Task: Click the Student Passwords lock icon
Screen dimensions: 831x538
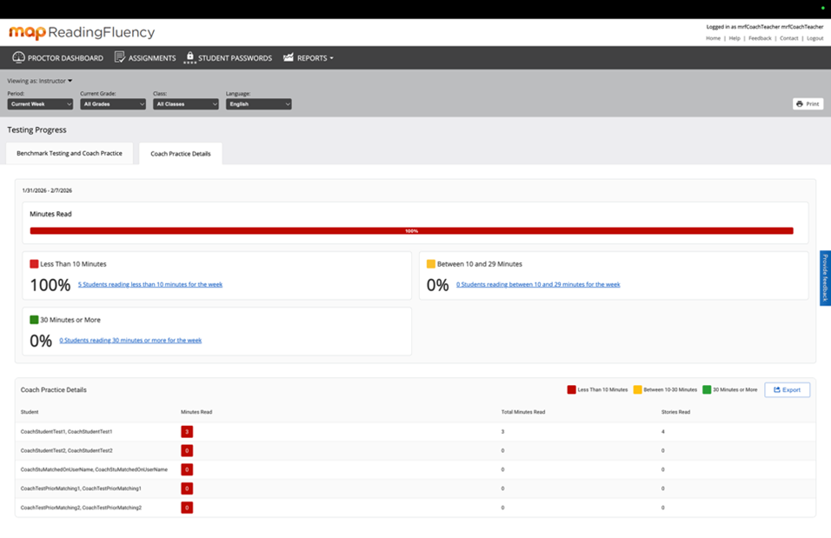Action: tap(189, 57)
